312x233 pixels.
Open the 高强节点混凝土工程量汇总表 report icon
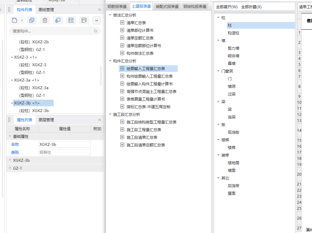122,91
